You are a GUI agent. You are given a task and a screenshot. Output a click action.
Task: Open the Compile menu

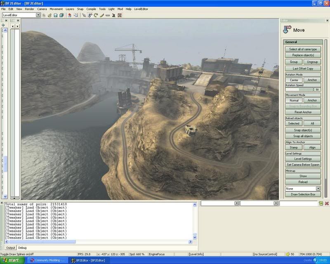click(91, 9)
